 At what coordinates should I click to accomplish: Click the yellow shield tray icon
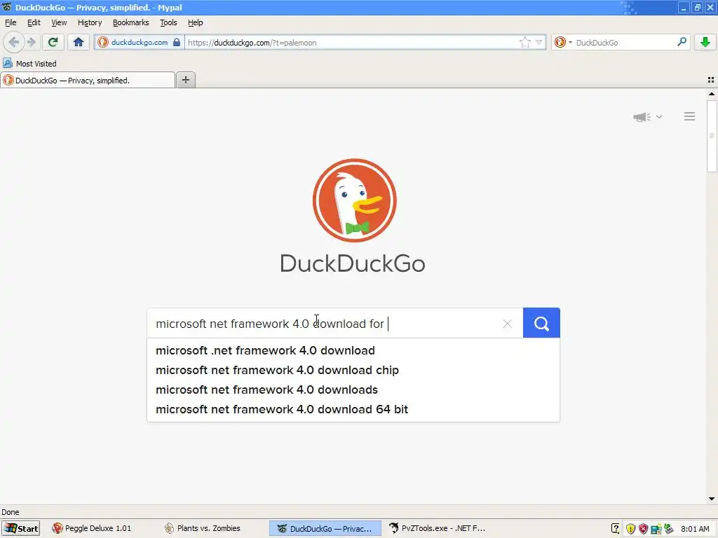coord(630,529)
